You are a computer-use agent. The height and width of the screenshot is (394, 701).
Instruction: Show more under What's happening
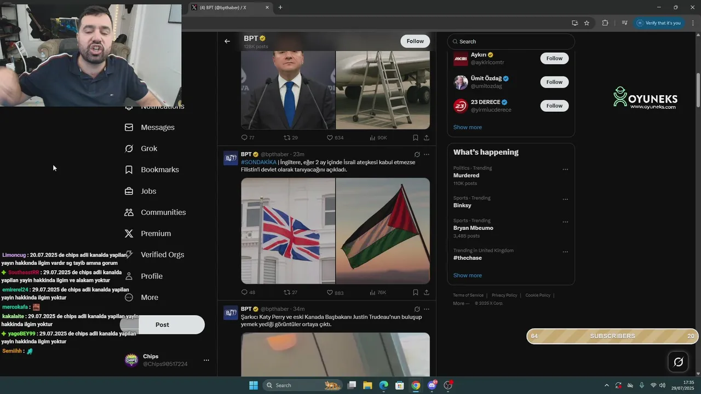pyautogui.click(x=468, y=276)
